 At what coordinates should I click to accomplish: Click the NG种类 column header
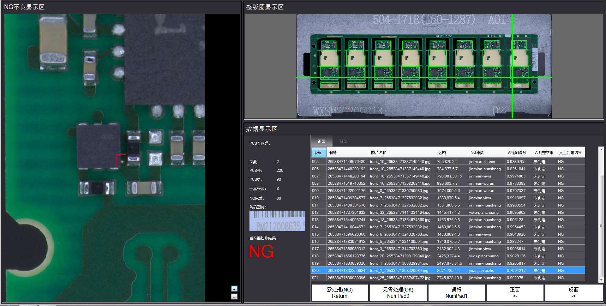pyautogui.click(x=477, y=153)
